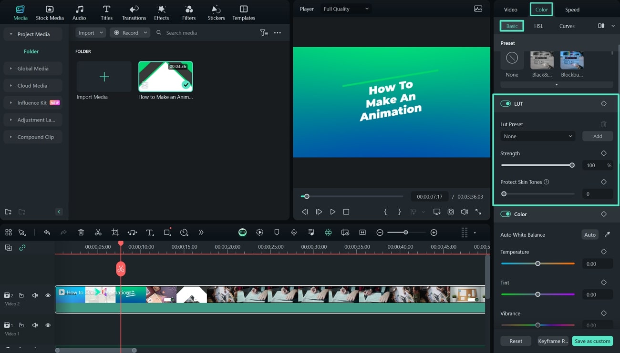The image size is (620, 353).
Task: Click the Reset button
Action: 516,341
